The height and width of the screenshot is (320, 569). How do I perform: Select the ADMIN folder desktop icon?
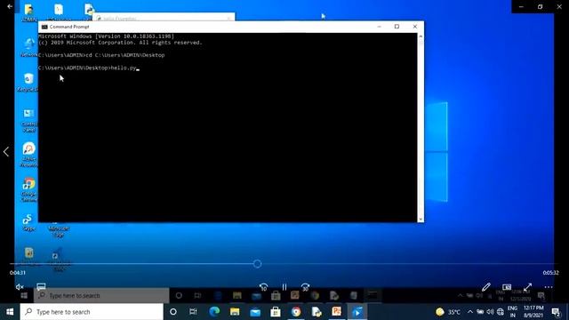28,12
